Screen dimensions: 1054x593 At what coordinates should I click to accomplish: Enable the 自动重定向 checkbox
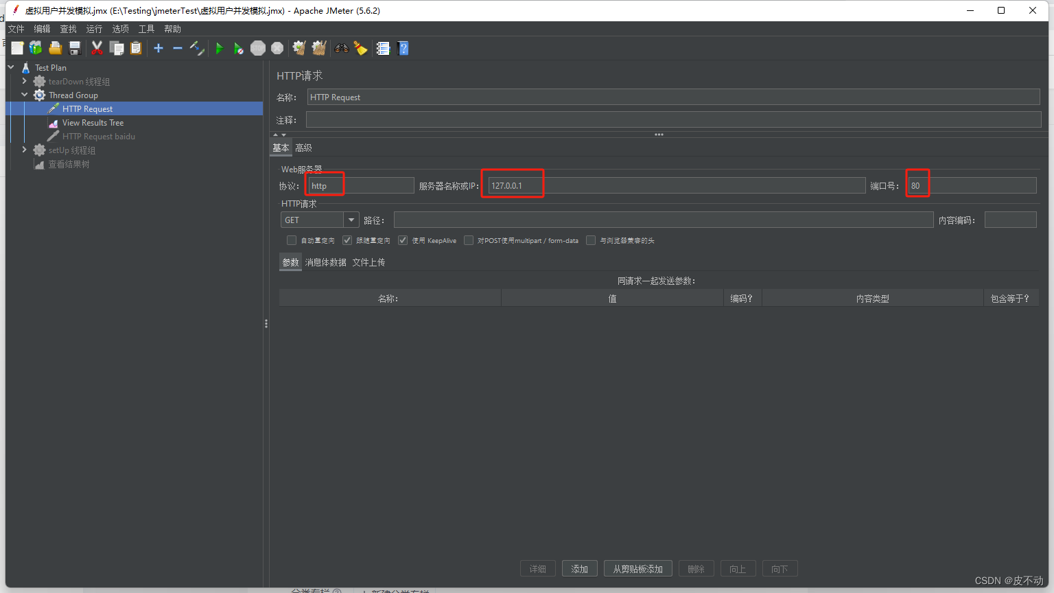(x=291, y=240)
